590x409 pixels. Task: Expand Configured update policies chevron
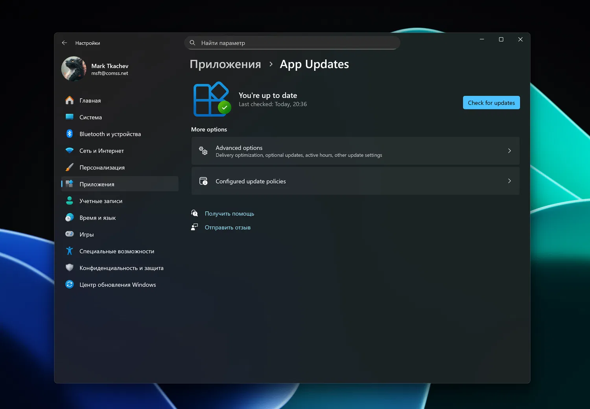509,181
